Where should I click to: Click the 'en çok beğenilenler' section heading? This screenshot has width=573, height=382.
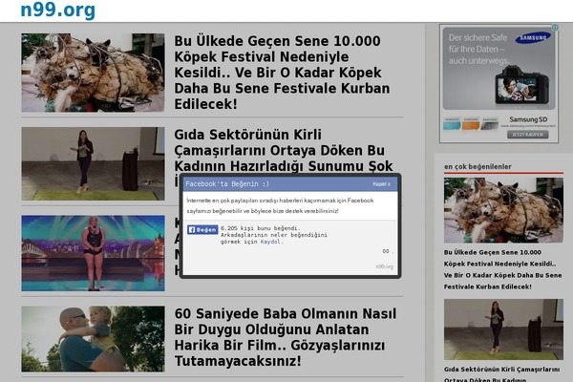(477, 167)
